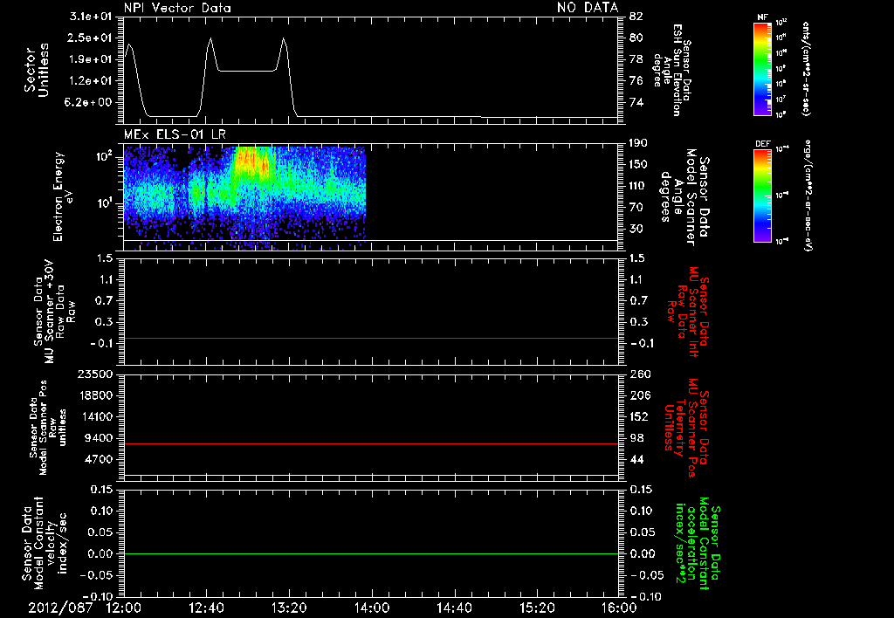Click the 23500 scanner position tick label
Viewport: 894px width, 618px height.
[95, 374]
